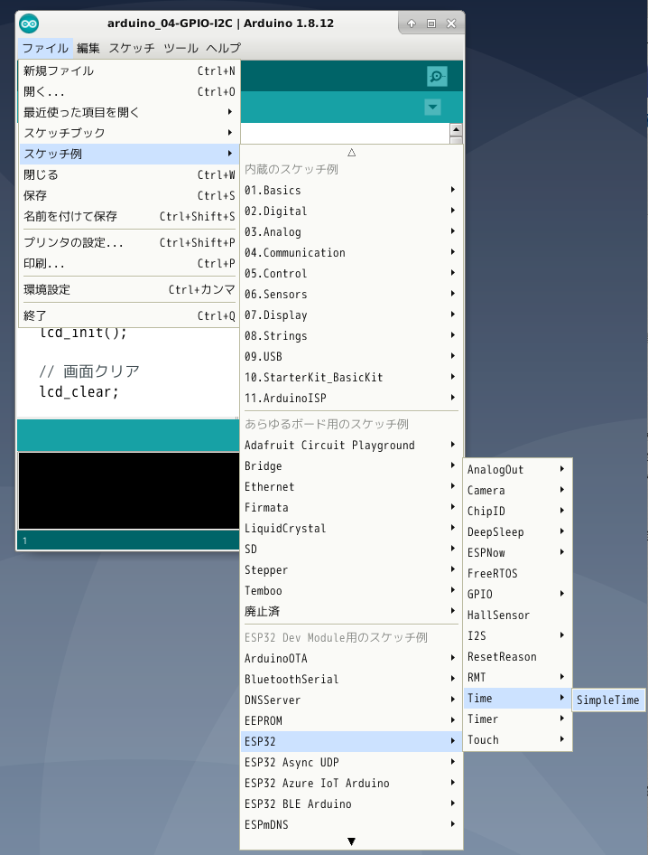Open 環境設定 preferences entry
This screenshot has height=855, width=648.
pos(127,290)
